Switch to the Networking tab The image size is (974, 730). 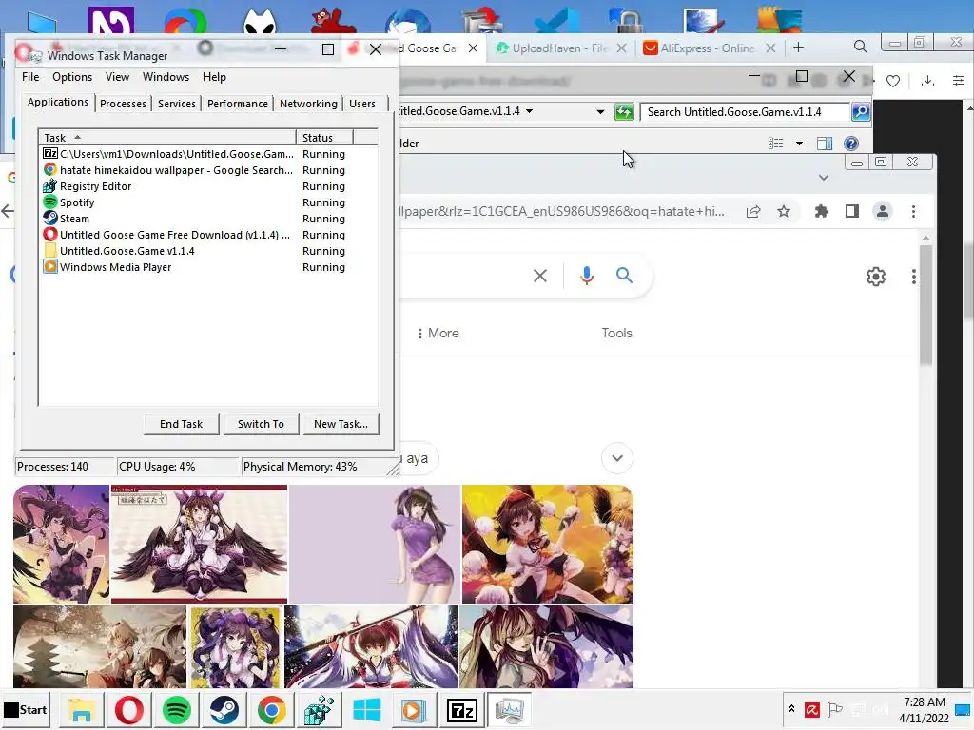point(308,104)
